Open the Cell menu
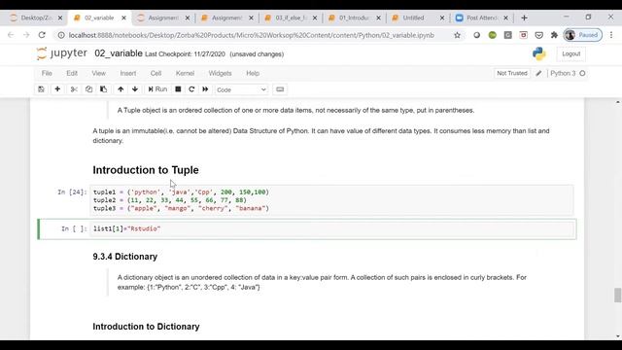This screenshot has height=350, width=622. [155, 73]
